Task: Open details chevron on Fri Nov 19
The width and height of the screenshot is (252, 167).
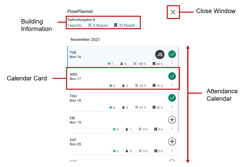Action: coord(172,129)
